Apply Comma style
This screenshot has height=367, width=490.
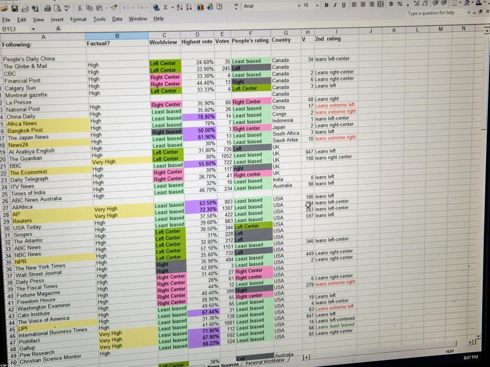click(x=408, y=4)
